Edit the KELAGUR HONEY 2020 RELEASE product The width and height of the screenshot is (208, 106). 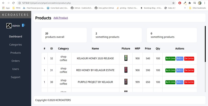tap(180, 59)
